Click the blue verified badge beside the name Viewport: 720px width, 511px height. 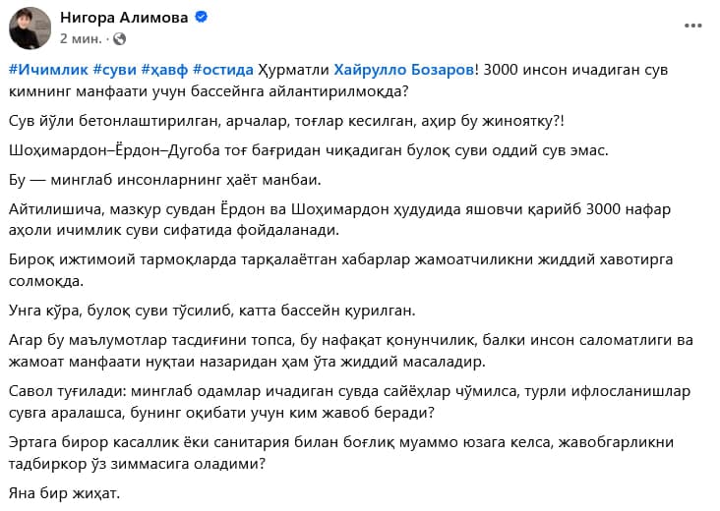click(x=201, y=17)
